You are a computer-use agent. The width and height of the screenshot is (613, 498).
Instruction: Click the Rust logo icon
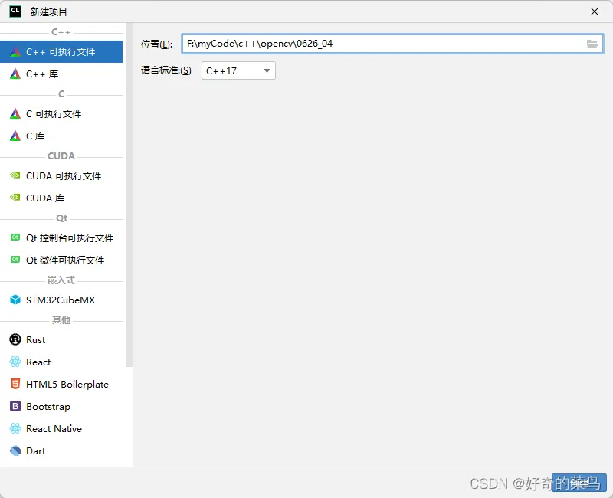(15, 339)
